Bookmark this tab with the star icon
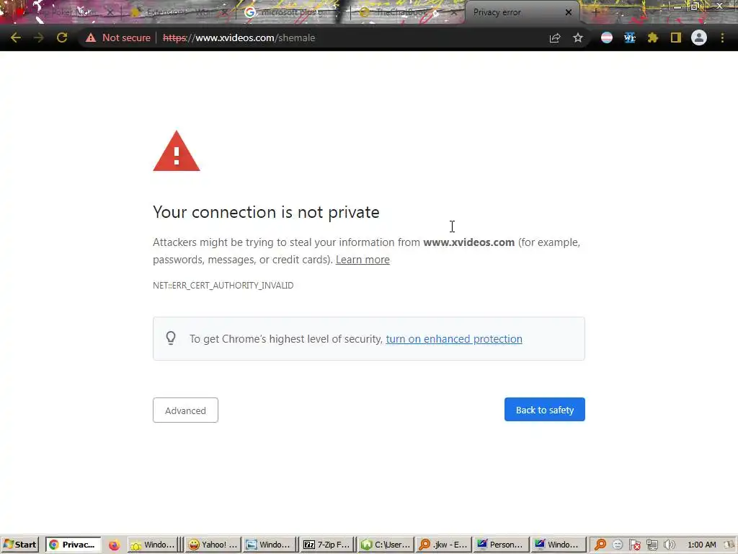The width and height of the screenshot is (738, 554). click(578, 38)
